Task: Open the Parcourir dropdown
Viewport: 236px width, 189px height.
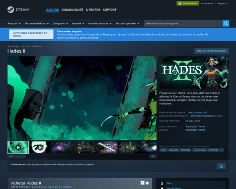Action: (x=14, y=23)
